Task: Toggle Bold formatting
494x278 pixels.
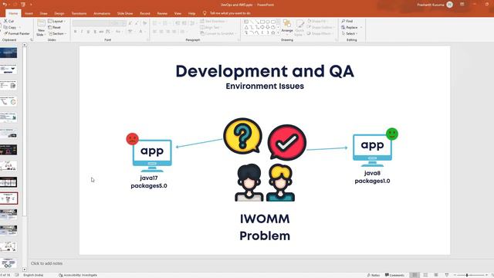Action: click(76, 32)
